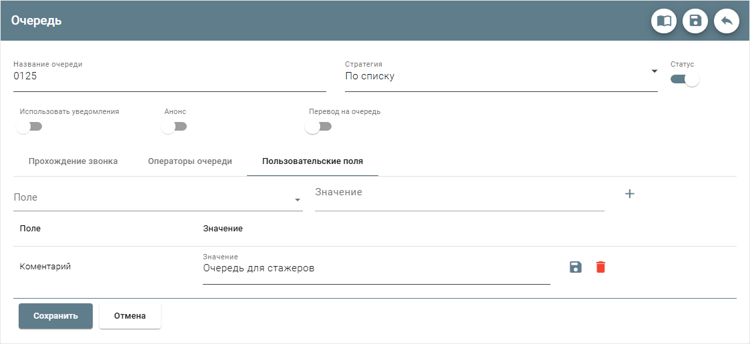Image resolution: width=750 pixels, height=344 pixels.
Task: Switch to Операторы очереди tab
Action: tap(190, 161)
